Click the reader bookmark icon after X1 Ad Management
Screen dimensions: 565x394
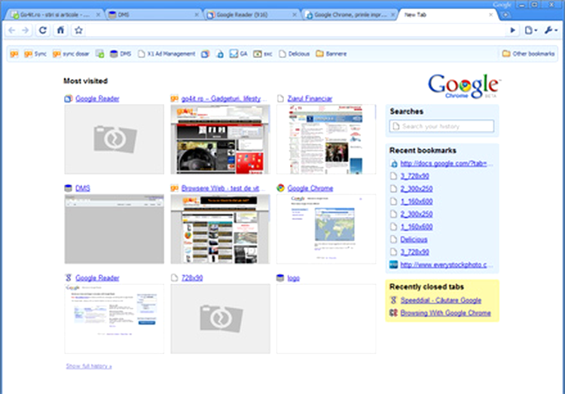[x=205, y=53]
